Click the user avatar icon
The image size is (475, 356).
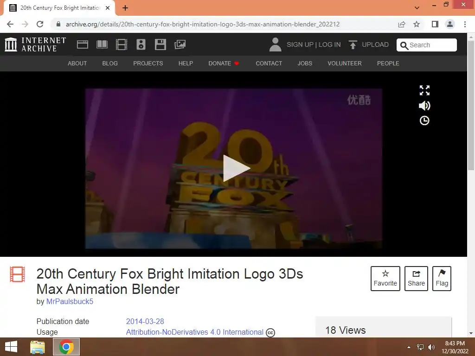[x=275, y=44]
